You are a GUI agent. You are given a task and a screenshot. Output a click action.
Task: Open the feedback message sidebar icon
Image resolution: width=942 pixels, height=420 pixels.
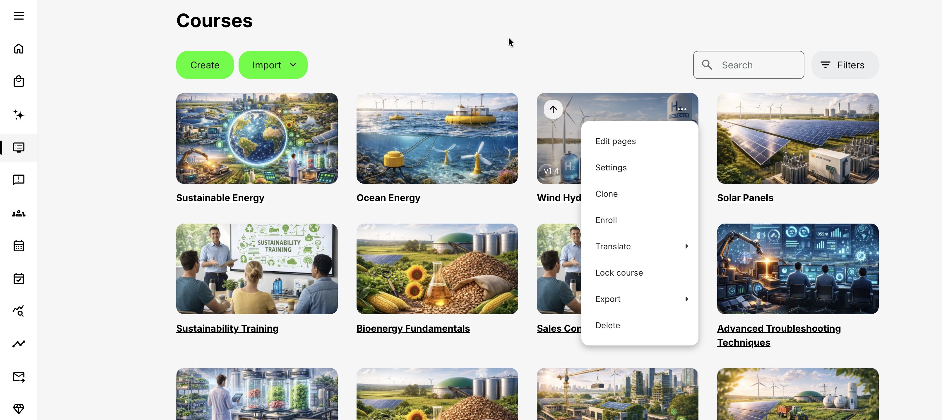tap(19, 180)
